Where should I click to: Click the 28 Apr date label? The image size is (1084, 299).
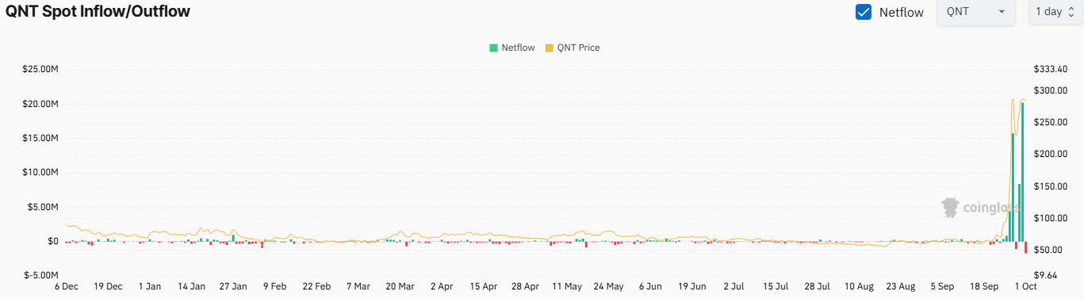pos(525,286)
